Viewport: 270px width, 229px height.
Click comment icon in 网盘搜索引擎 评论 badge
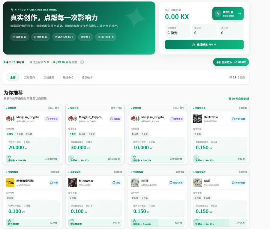click(52, 183)
